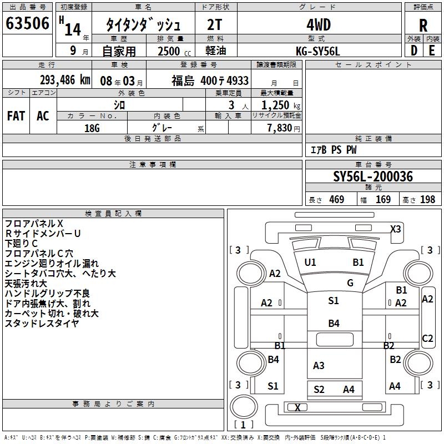Click the model code KG-SY56L
The width and height of the screenshot is (444, 444).
[318, 51]
